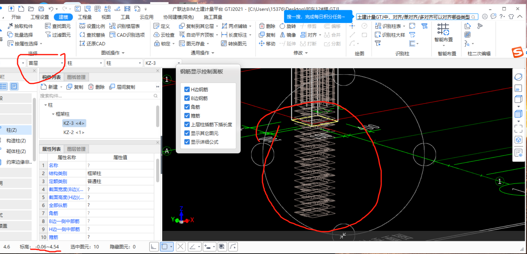Open the 开始 ribbon tab

16,17
